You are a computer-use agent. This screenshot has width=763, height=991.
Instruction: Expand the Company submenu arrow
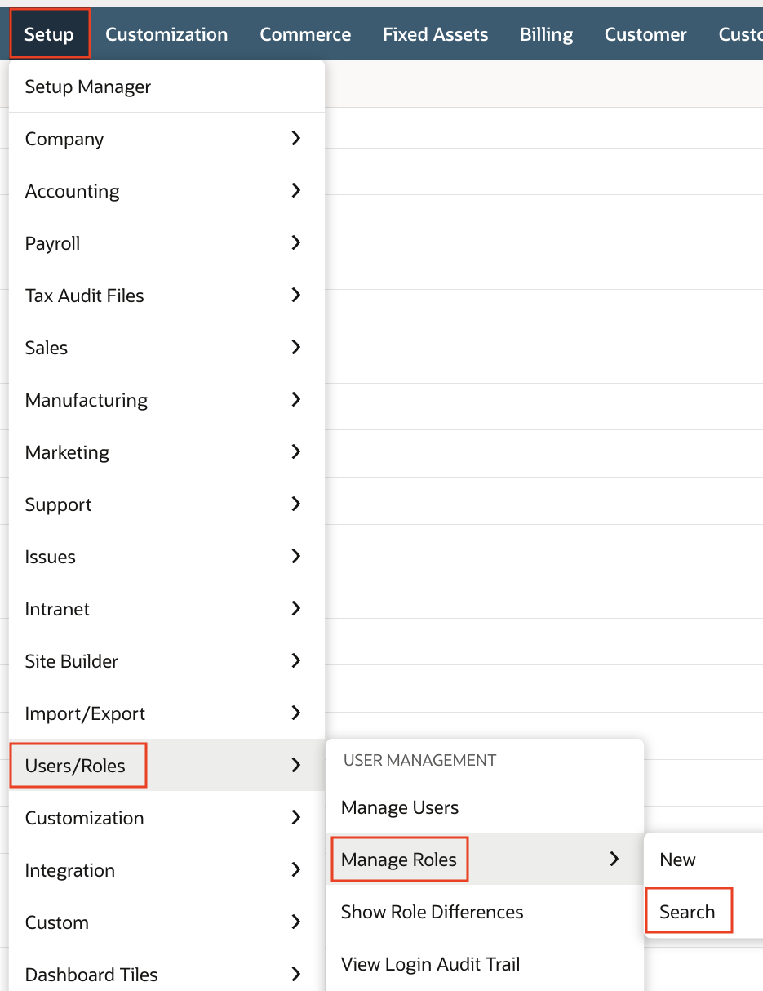coord(295,139)
